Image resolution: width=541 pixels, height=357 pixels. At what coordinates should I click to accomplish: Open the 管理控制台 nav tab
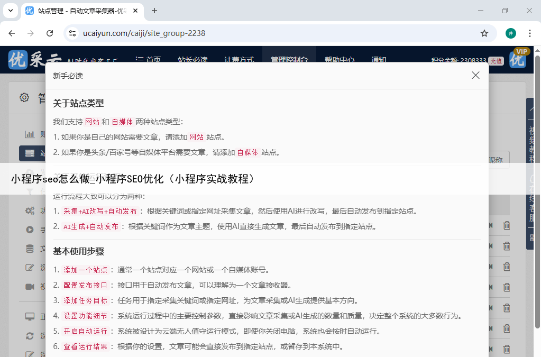(x=289, y=60)
